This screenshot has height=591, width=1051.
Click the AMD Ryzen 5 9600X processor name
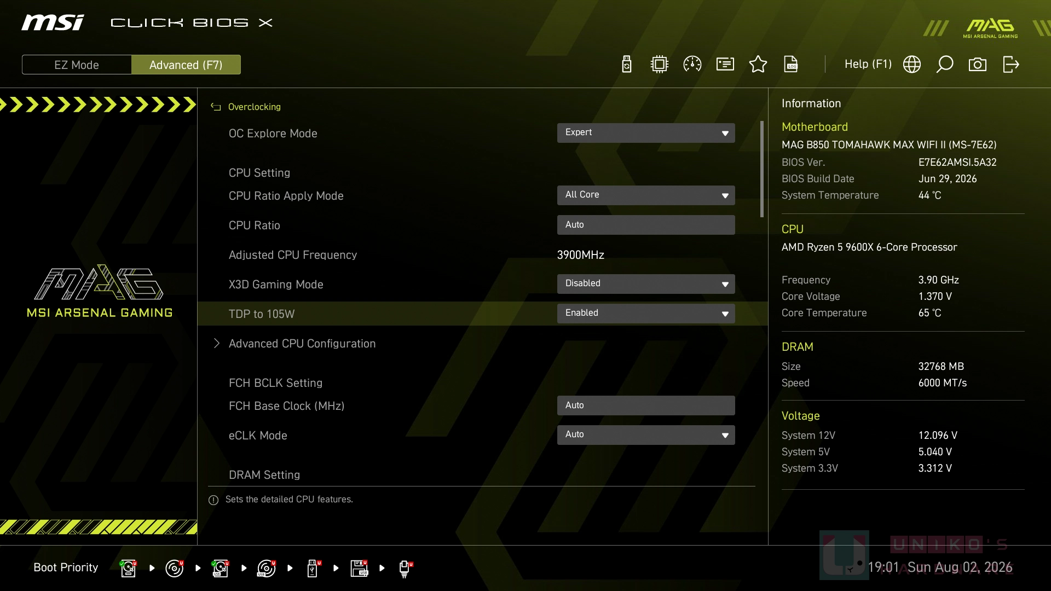tap(869, 247)
